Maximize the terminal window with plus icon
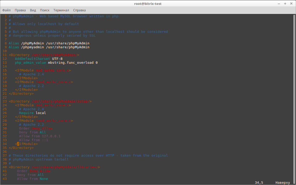Image resolution: width=296 pixels, height=185 pixels. tap(285, 4)
